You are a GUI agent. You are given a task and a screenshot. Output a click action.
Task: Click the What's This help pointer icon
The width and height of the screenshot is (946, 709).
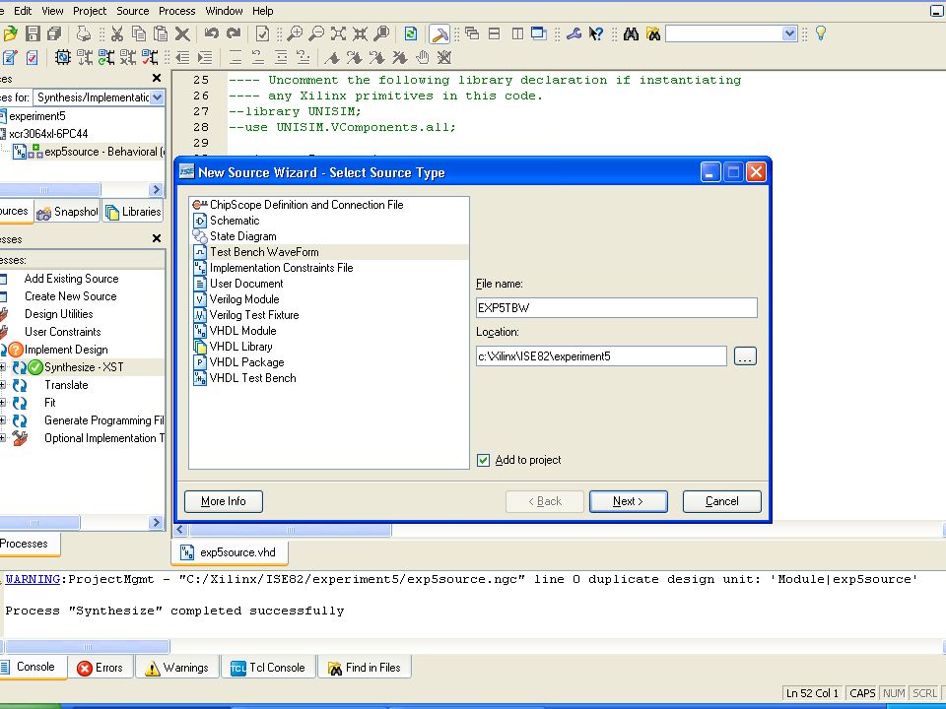595,33
